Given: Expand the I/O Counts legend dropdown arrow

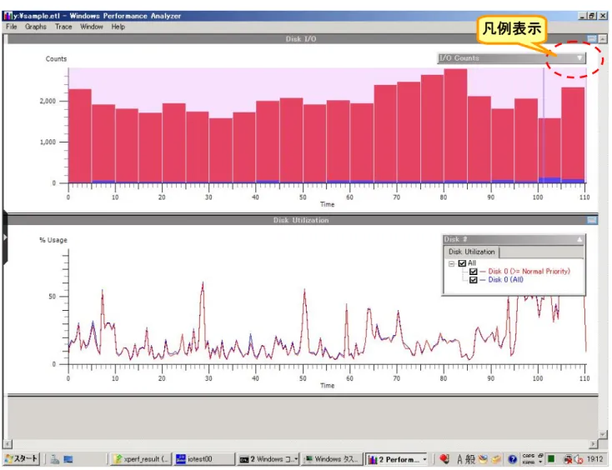Looking at the screenshot, I should 579,58.
